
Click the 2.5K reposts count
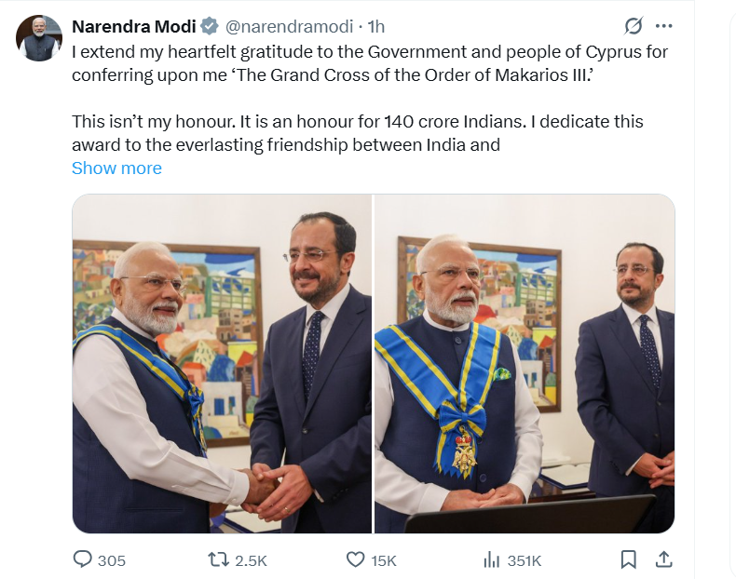[x=252, y=560]
